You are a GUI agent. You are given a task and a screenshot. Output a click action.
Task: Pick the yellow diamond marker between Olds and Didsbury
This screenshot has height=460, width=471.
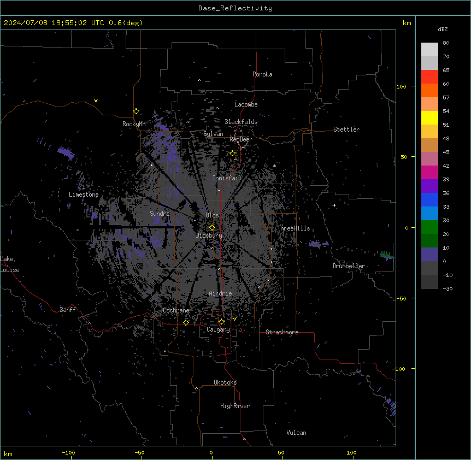(x=213, y=228)
